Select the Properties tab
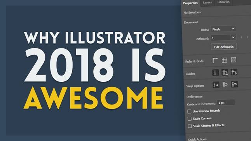Image resolution: width=251 pixels, height=141 pixels. pos(190,3)
